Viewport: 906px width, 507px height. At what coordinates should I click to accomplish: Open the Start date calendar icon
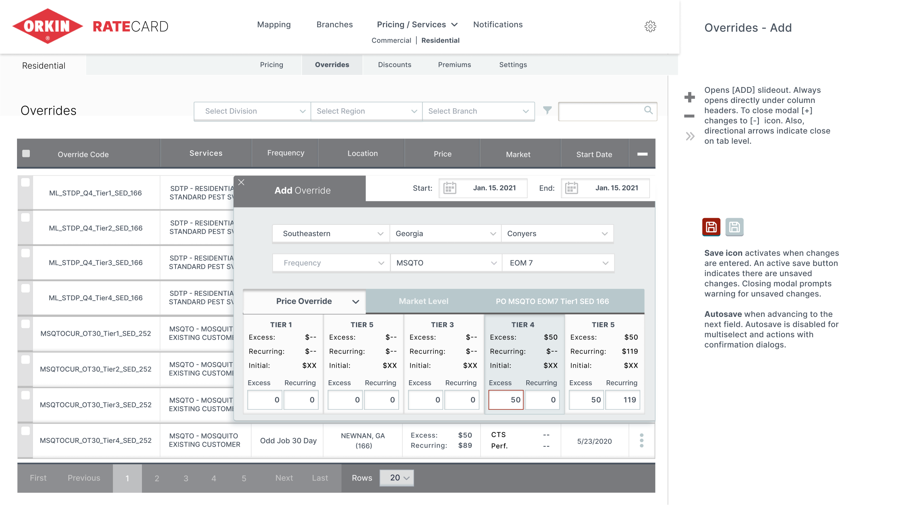pos(450,188)
